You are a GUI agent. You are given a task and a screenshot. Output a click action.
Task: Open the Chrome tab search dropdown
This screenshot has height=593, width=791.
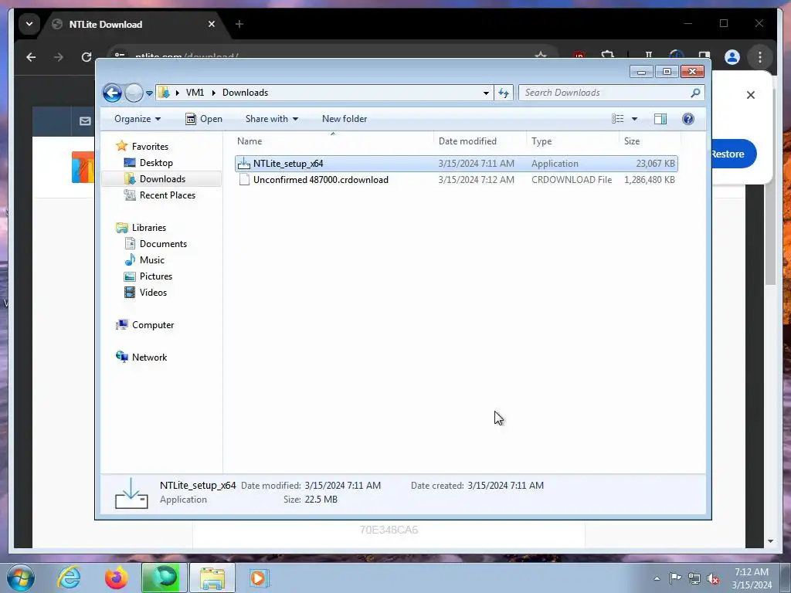pos(29,24)
